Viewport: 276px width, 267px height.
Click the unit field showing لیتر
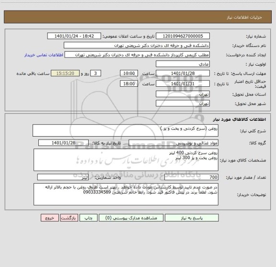pos(63,177)
